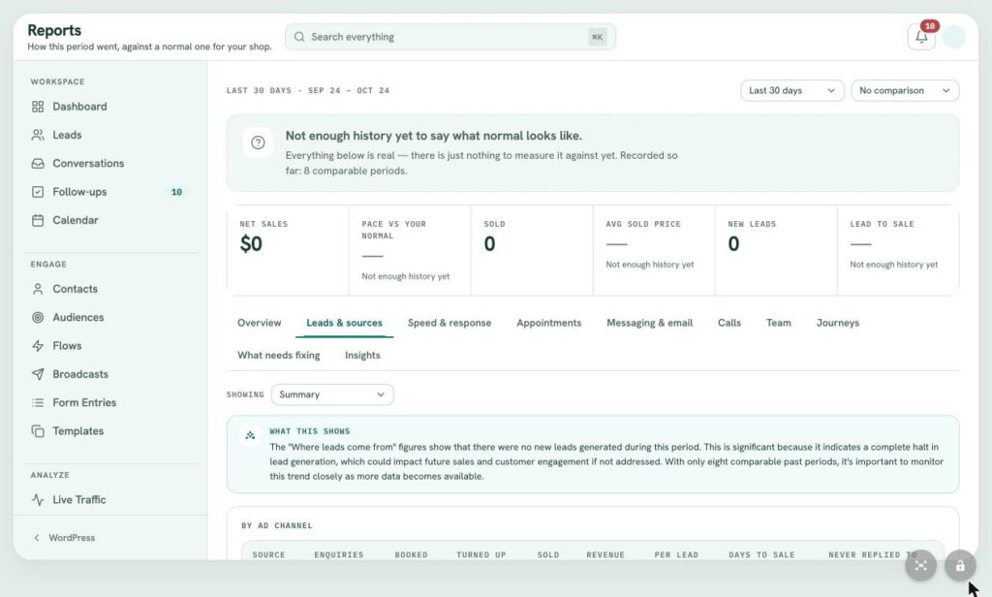Image resolution: width=992 pixels, height=597 pixels.
Task: Open the Messaging & email tab
Action: [x=650, y=323]
